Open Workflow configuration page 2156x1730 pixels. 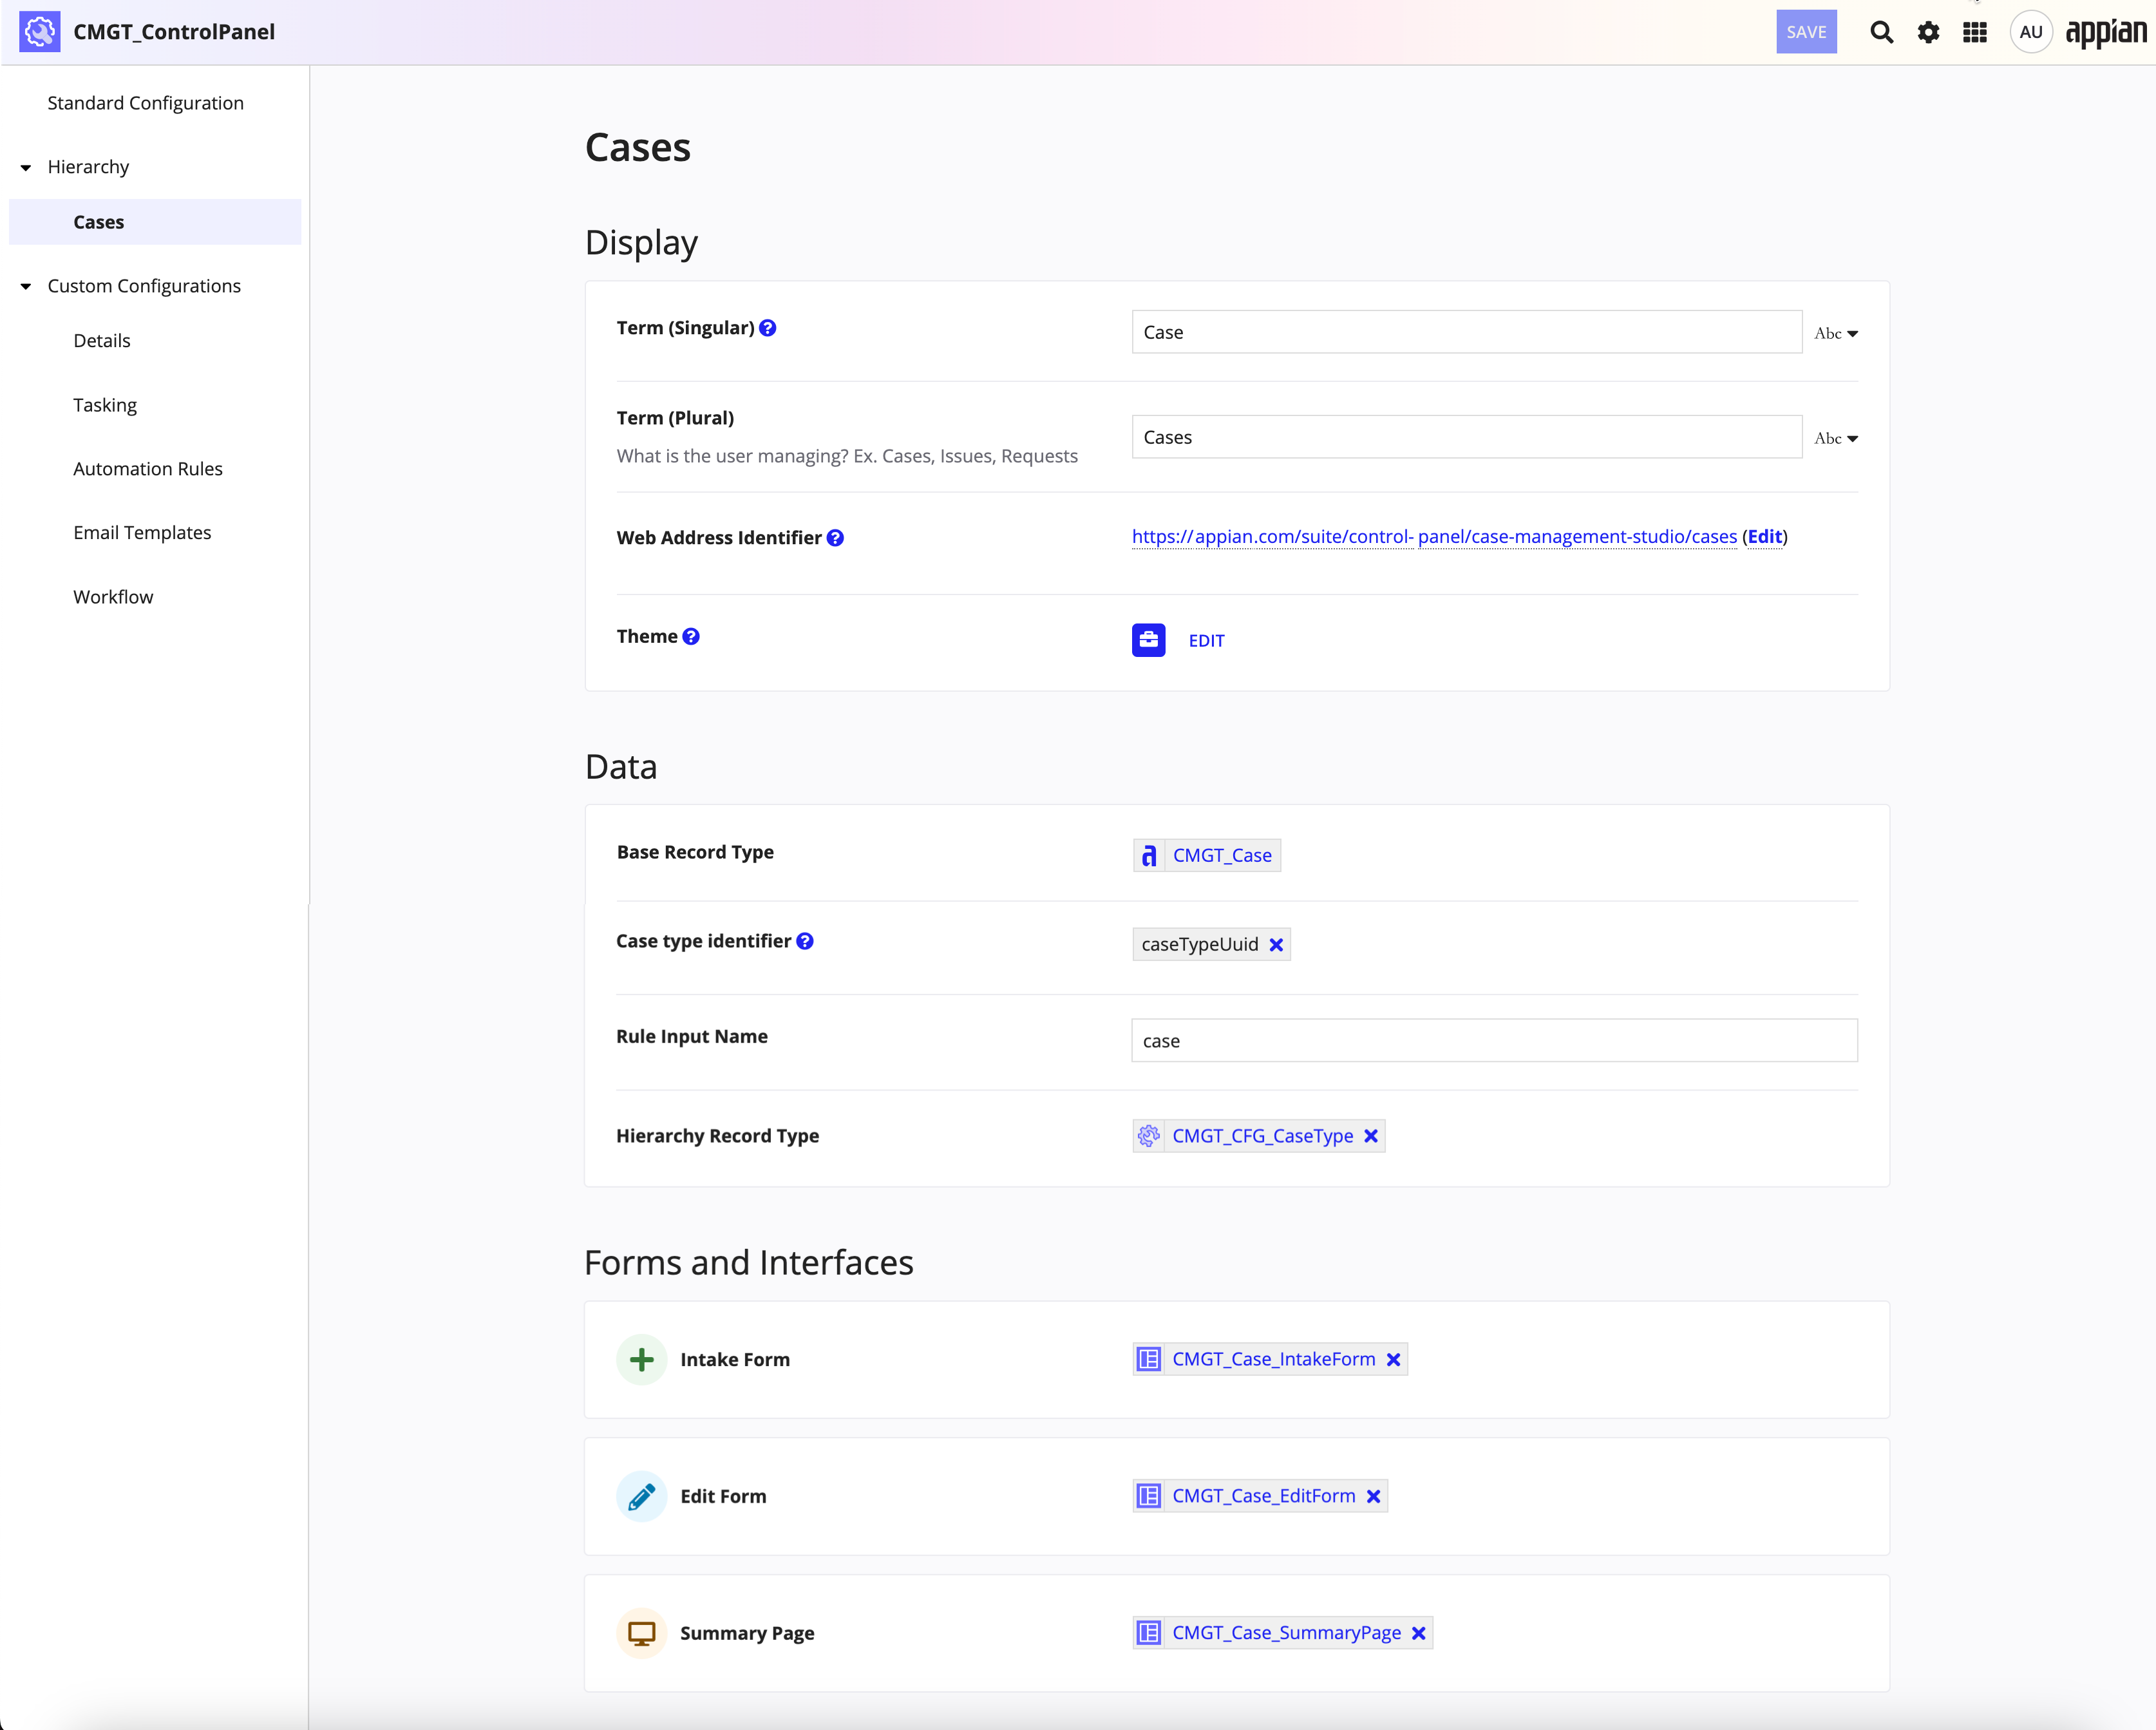click(113, 597)
